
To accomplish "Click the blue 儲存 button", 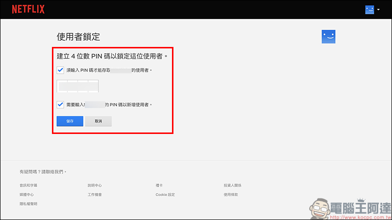I will pyautogui.click(x=70, y=121).
